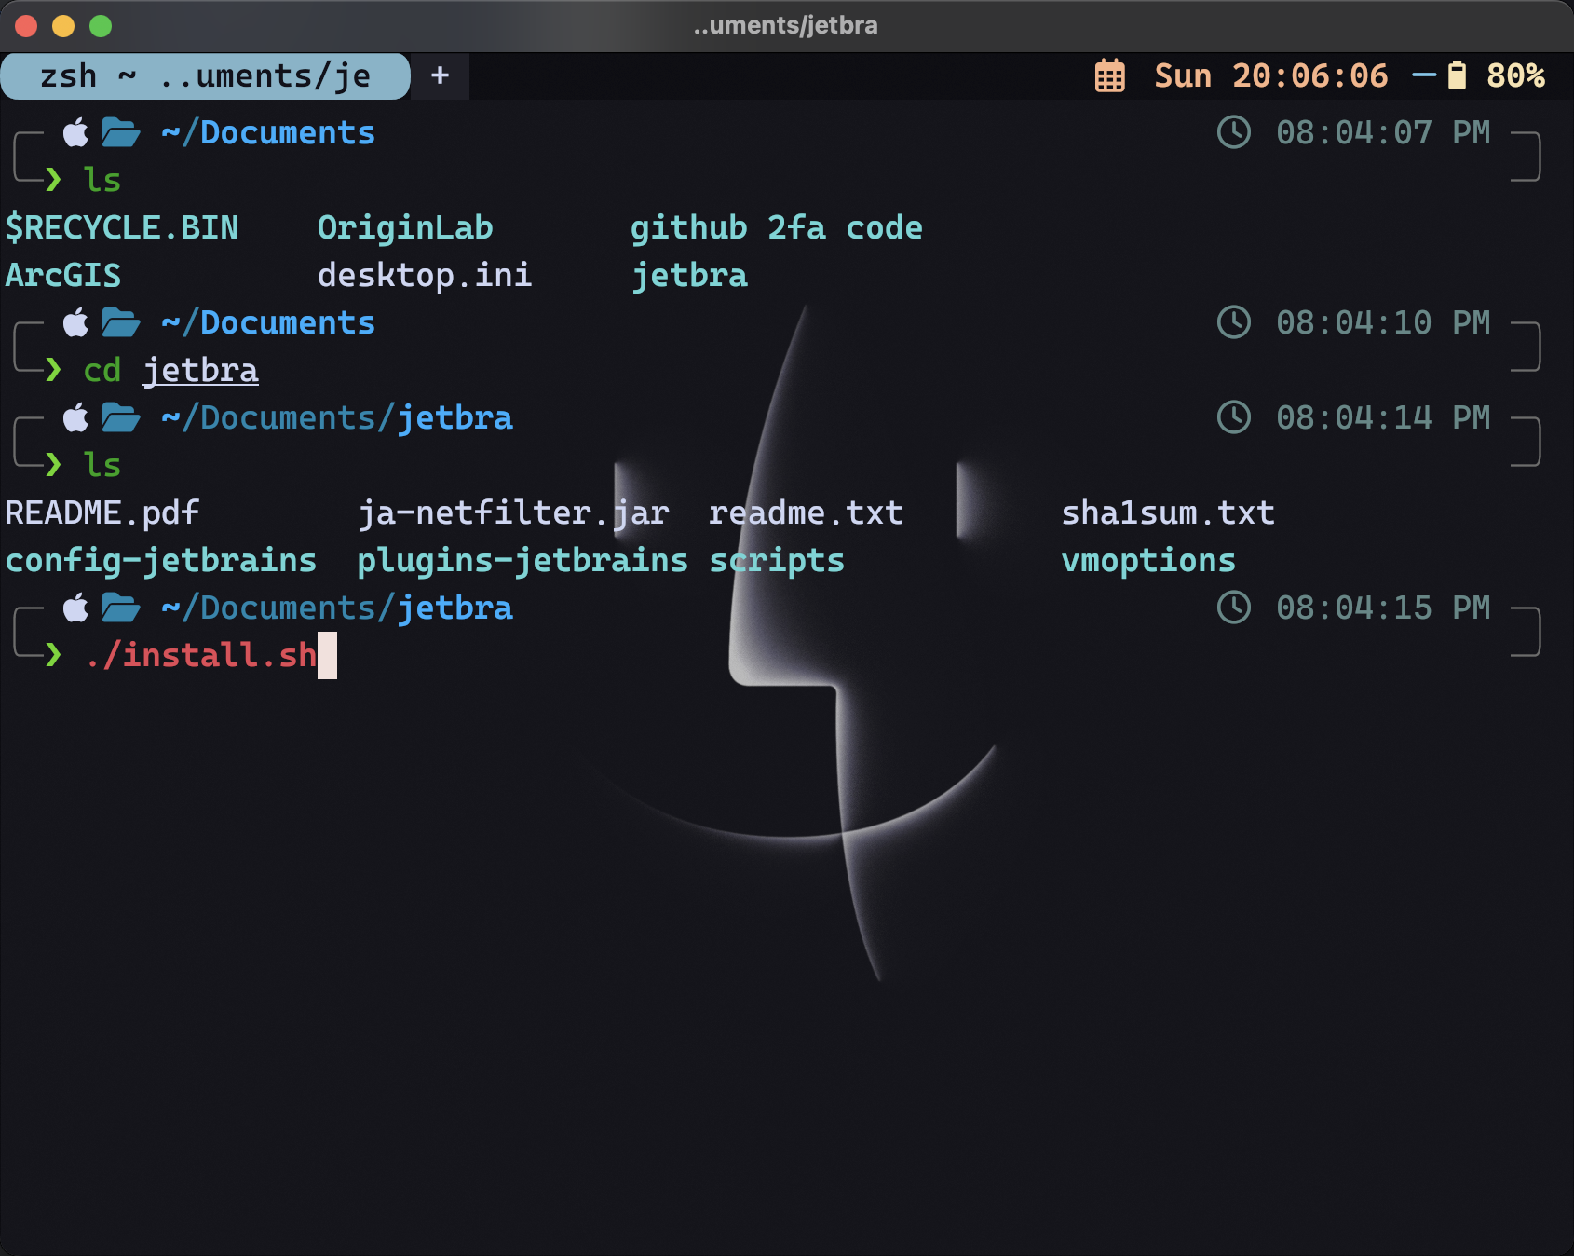Click the desktop.ini file name

[425, 275]
